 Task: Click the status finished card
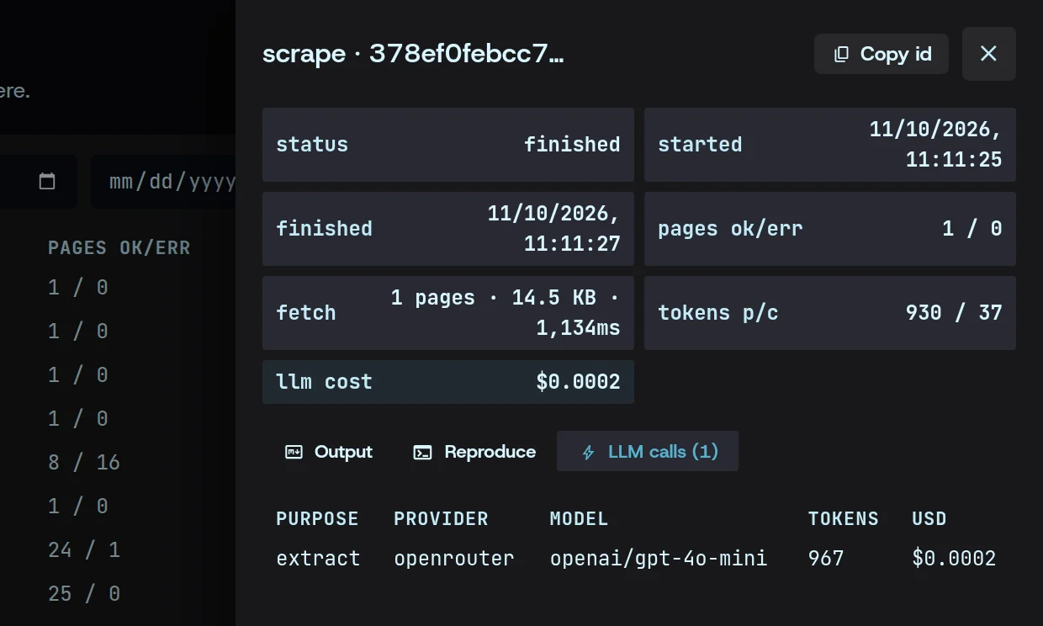click(448, 145)
